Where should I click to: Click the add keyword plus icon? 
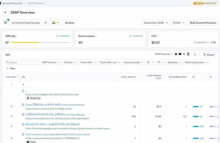(5, 23)
